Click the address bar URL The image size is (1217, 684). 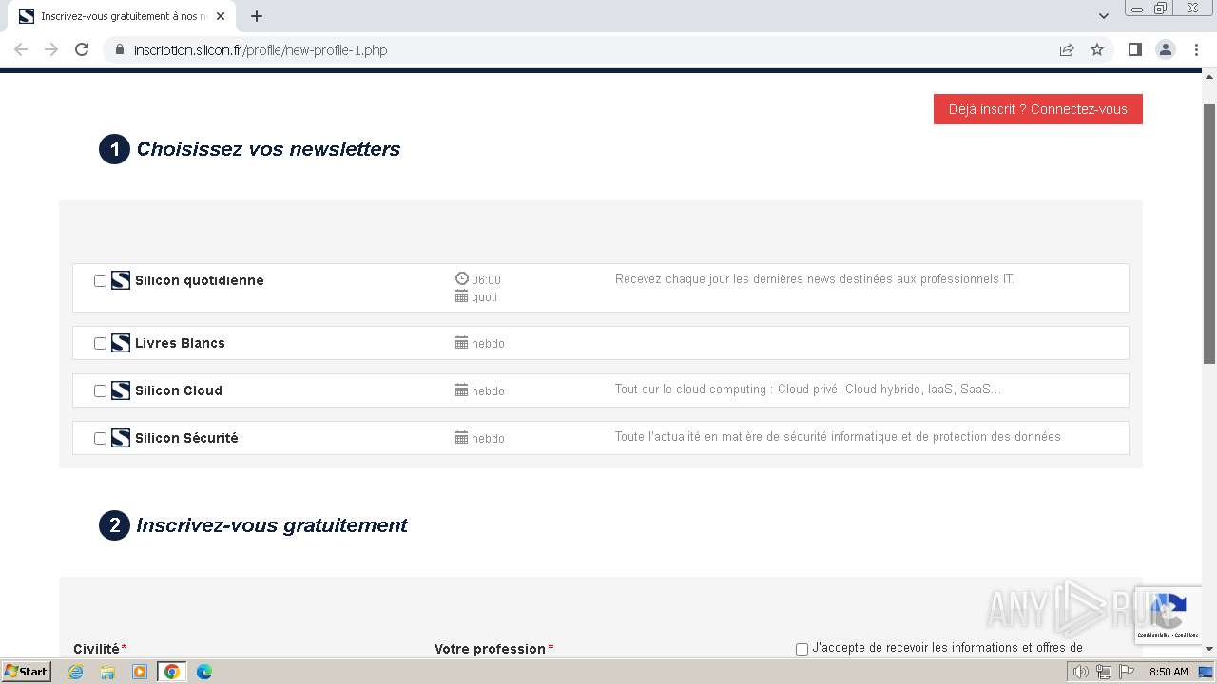click(x=261, y=49)
